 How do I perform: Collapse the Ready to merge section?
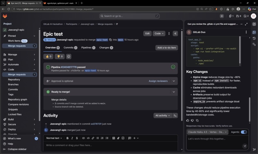[173, 92]
